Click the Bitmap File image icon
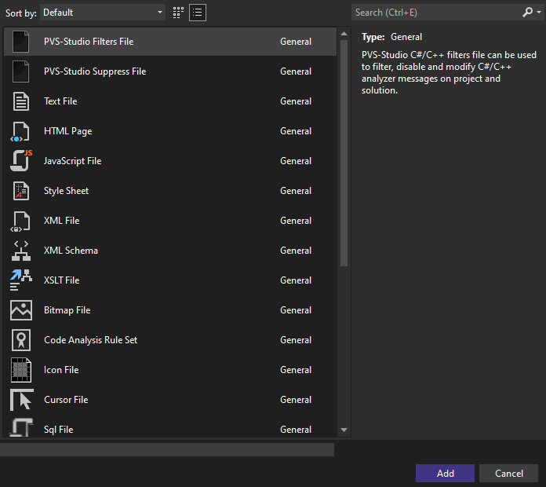 (21, 310)
